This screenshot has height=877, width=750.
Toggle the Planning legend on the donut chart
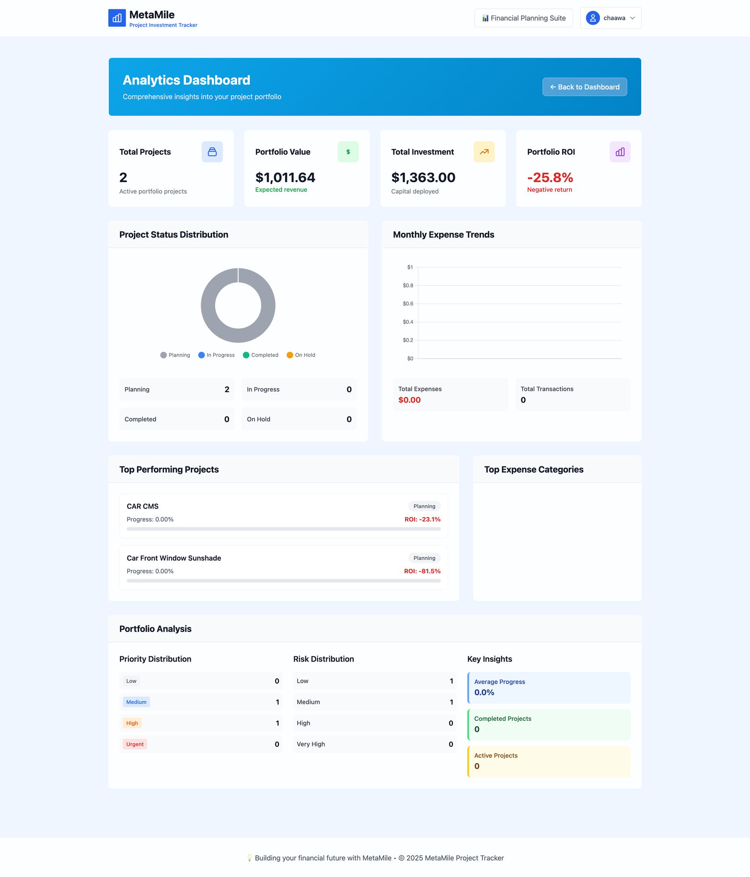tap(175, 355)
